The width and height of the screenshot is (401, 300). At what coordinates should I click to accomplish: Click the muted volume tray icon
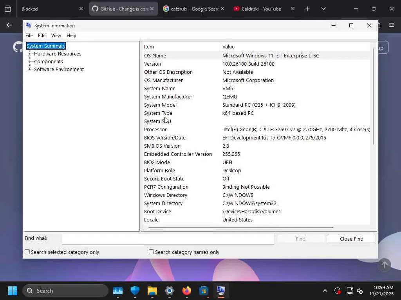click(x=360, y=291)
